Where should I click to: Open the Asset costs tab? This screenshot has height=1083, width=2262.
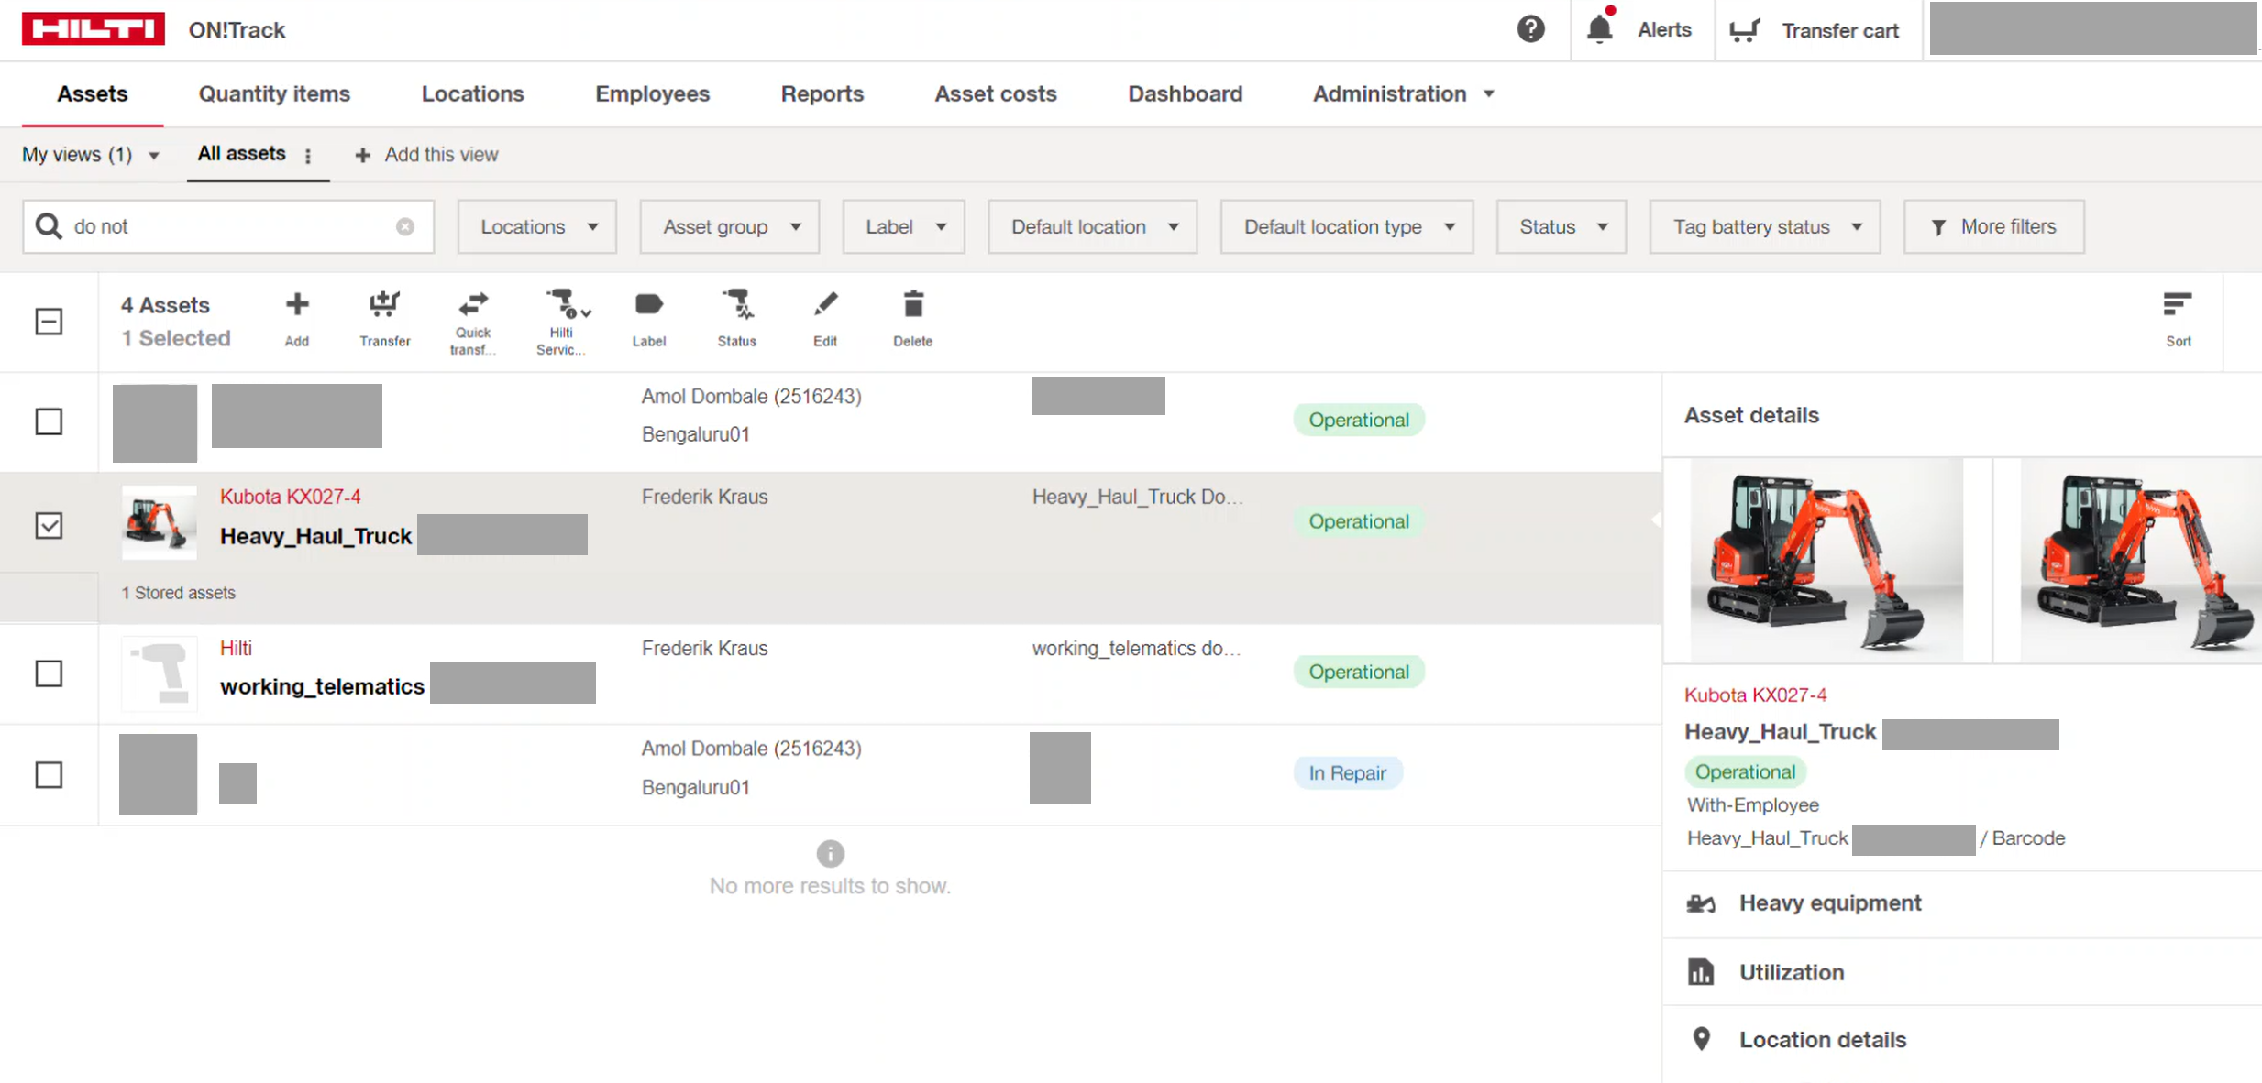[x=995, y=93]
